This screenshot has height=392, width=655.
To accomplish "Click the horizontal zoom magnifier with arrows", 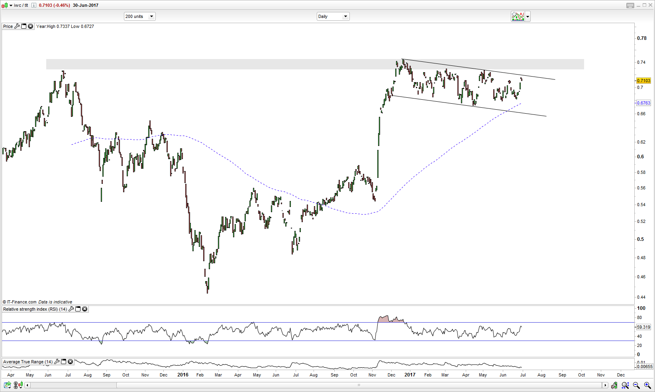I will point(625,385).
